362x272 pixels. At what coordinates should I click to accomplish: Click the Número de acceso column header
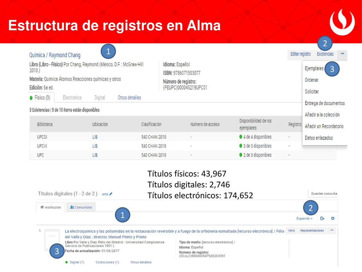[x=205, y=124]
